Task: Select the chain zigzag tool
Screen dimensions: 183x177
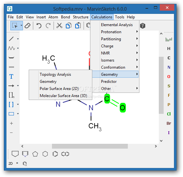Action: pos(11,48)
